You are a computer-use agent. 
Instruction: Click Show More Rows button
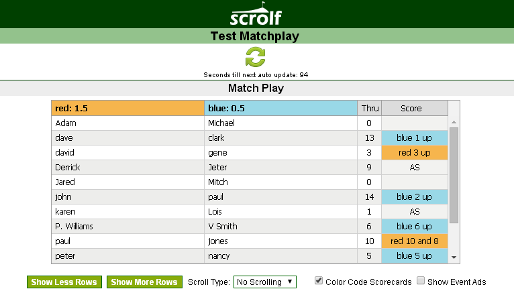144,282
